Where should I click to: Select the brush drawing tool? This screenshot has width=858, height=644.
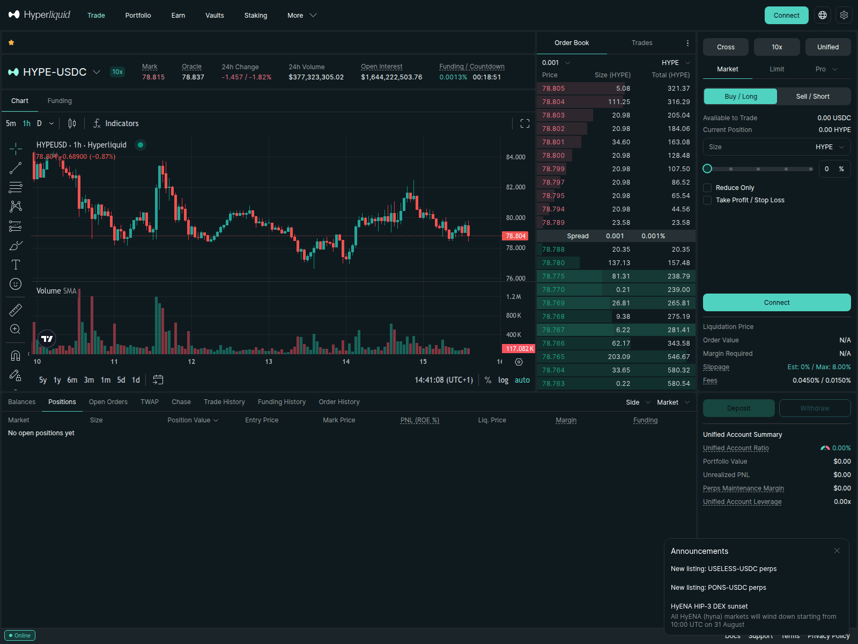[x=16, y=245]
